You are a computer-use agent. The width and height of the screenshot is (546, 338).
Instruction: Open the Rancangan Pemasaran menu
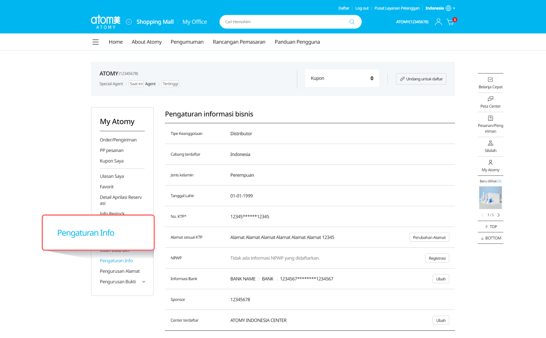coord(239,42)
